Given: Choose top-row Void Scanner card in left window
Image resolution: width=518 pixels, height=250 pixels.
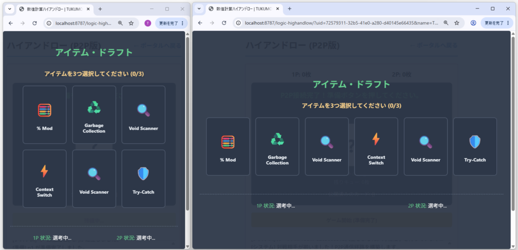Looking at the screenshot, I should (x=143, y=115).
